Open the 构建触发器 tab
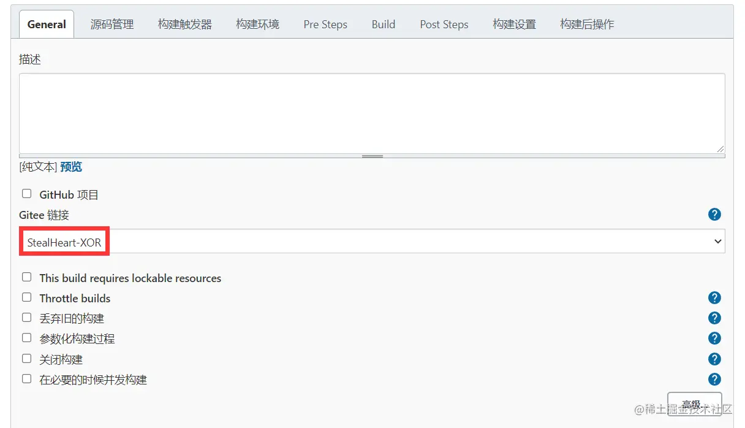The image size is (745, 428). click(185, 25)
